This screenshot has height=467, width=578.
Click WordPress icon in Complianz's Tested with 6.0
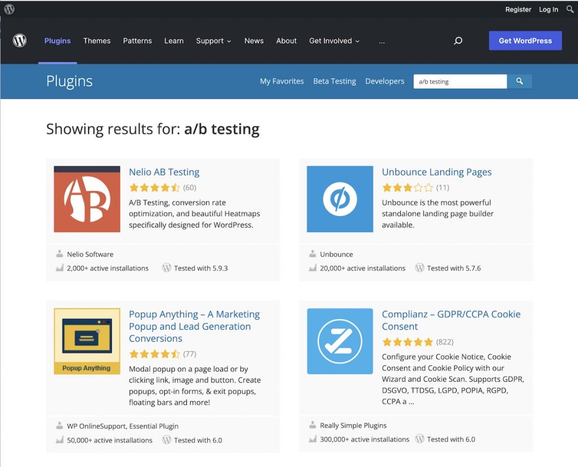pos(419,439)
